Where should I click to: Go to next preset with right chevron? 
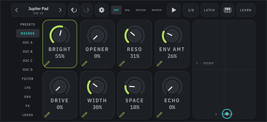click(x=60, y=10)
